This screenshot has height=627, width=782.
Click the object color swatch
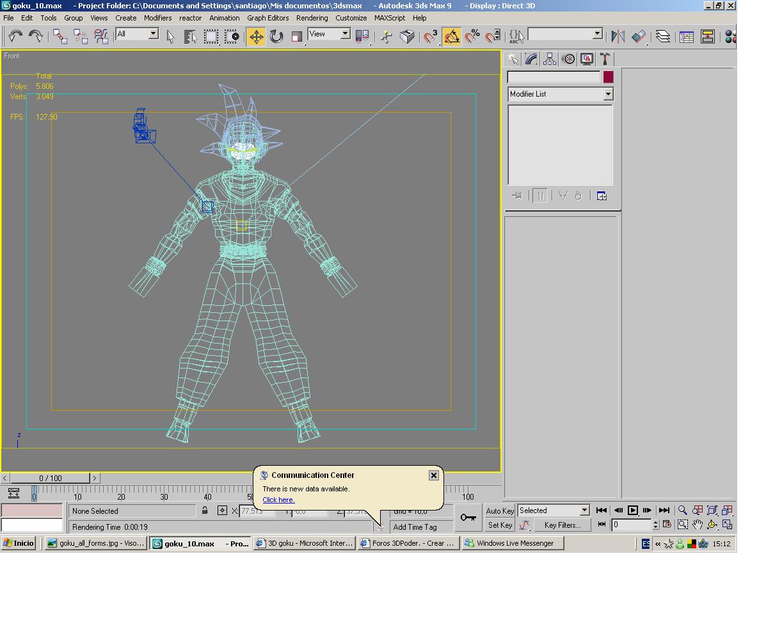tap(608, 77)
